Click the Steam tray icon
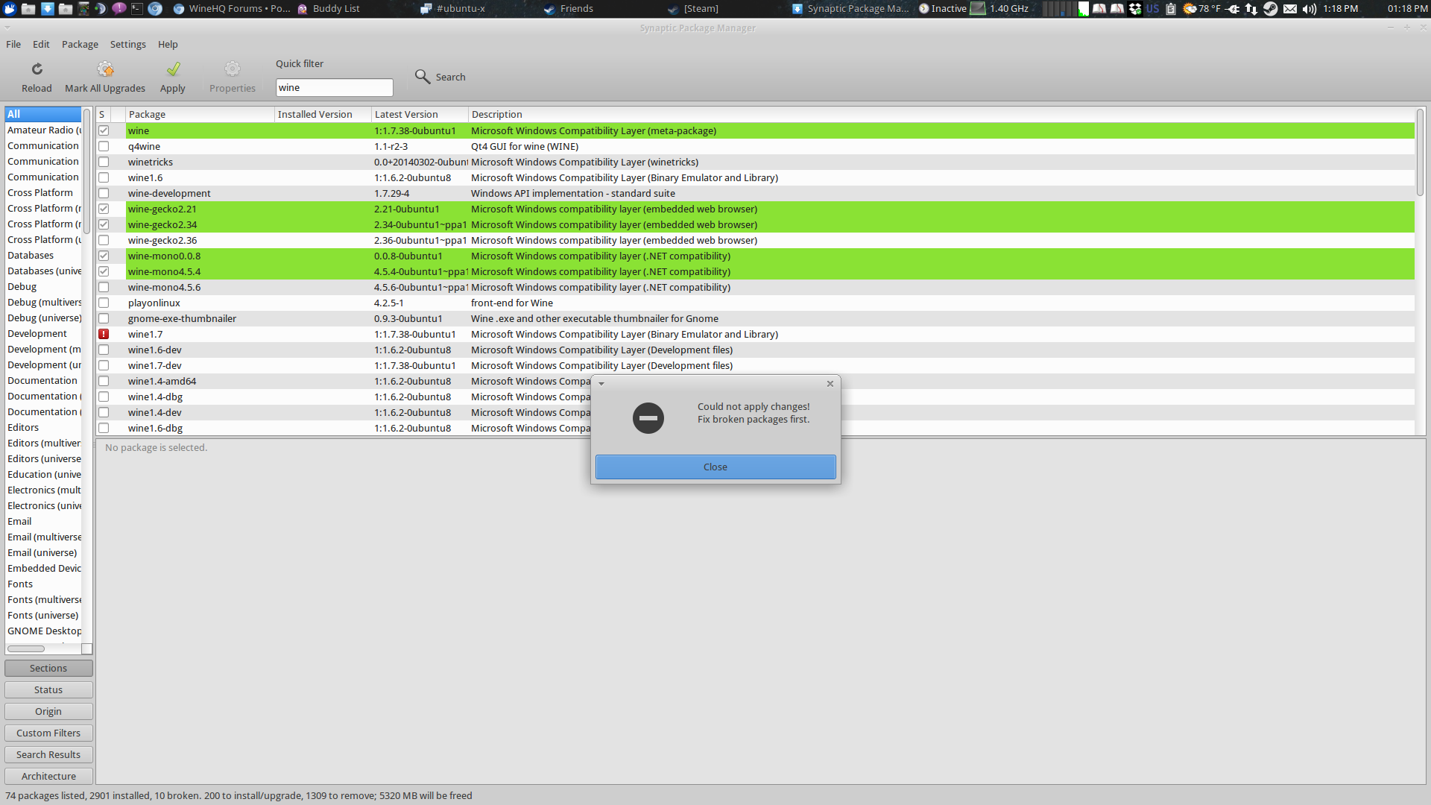Screen dimensions: 1431x805 click(1271, 9)
